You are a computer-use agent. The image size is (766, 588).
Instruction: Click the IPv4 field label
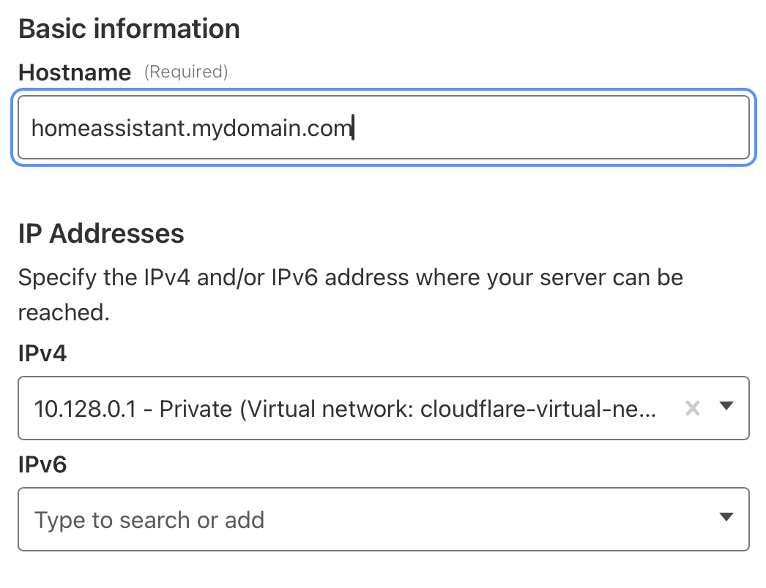pyautogui.click(x=42, y=354)
